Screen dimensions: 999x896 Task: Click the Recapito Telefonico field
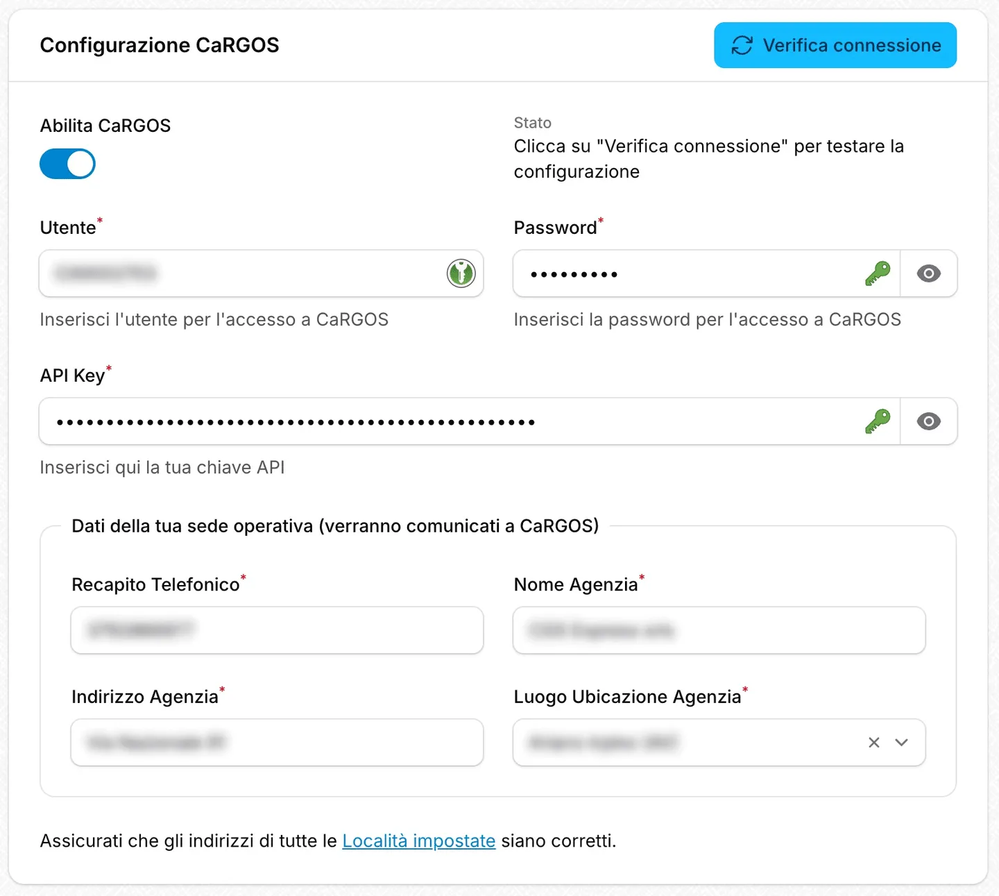[277, 630]
